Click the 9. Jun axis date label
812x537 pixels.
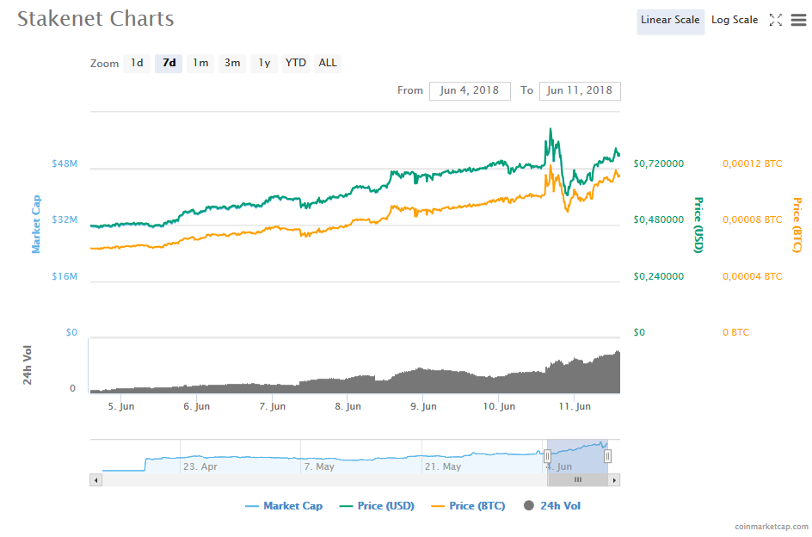point(423,406)
